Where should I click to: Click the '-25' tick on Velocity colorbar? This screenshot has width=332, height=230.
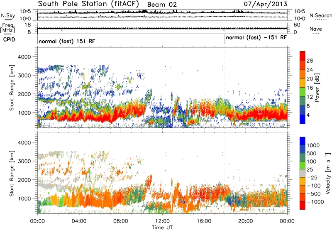point(312,177)
